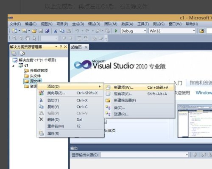
Task: Choose 重命名(M) in the context menu
Action: [70, 126]
